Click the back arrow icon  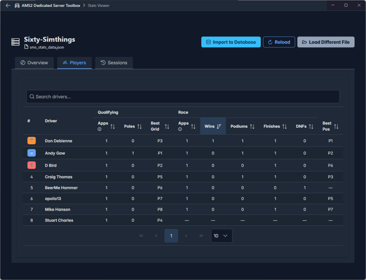(x=8, y=6)
